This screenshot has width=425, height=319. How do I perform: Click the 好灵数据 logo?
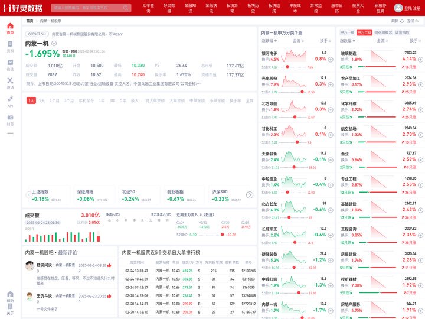tap(23, 8)
